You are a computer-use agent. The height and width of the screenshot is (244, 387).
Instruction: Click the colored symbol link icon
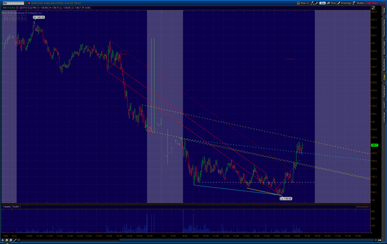[x=29, y=3]
